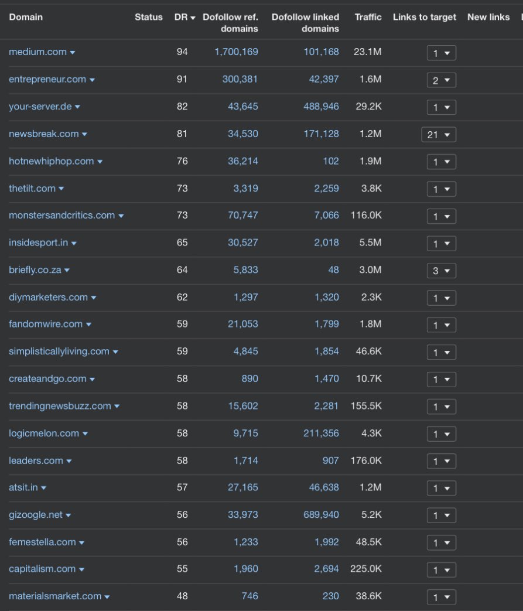The width and height of the screenshot is (523, 611).
Task: Expand the caret next to insidesport.in
Action: [x=74, y=243]
